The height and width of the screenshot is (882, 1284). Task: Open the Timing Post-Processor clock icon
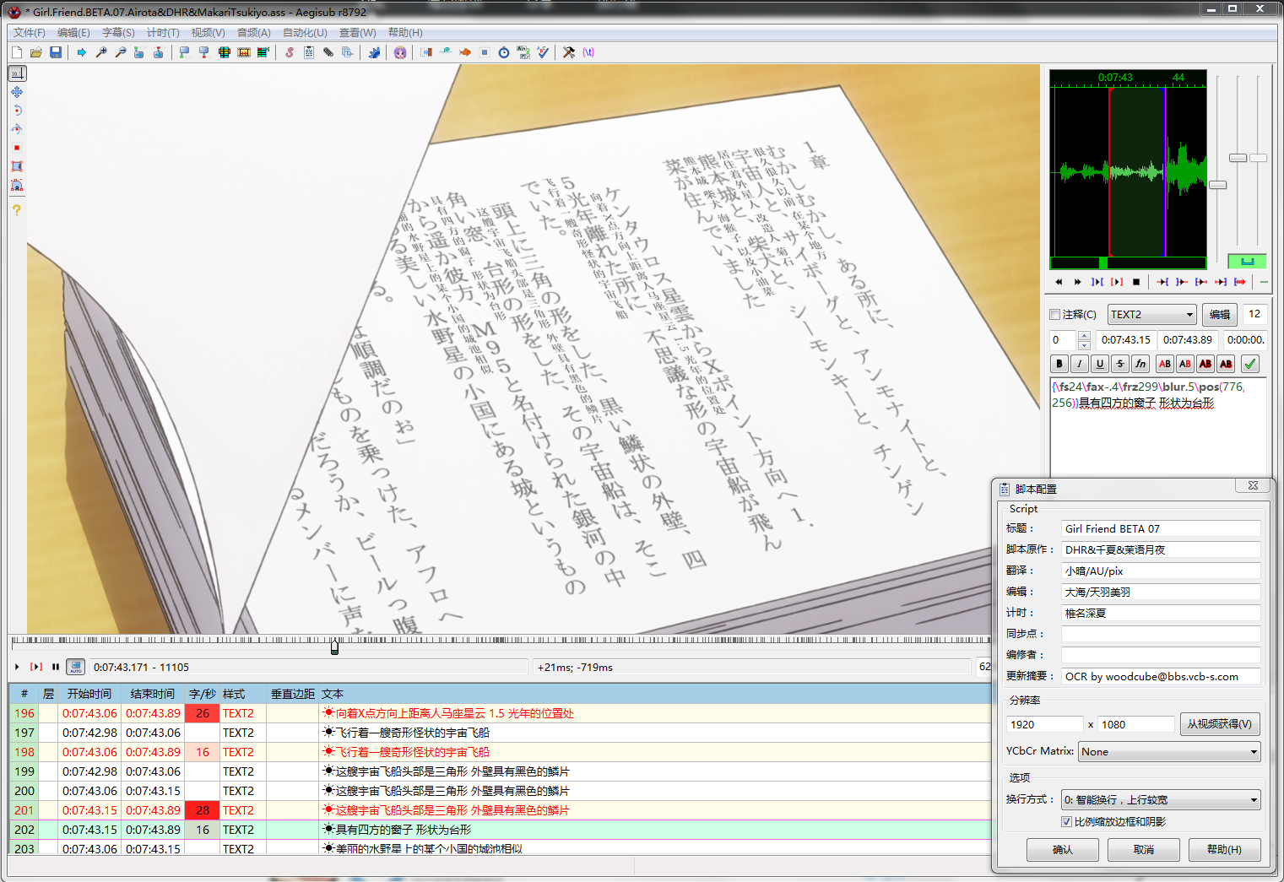click(x=504, y=52)
